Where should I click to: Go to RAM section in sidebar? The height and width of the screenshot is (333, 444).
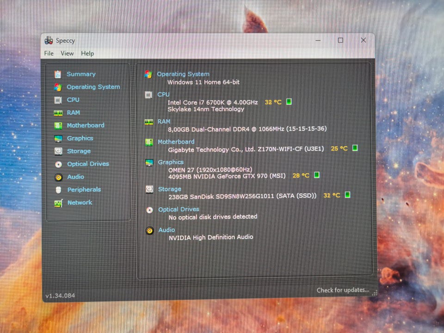pos(74,113)
